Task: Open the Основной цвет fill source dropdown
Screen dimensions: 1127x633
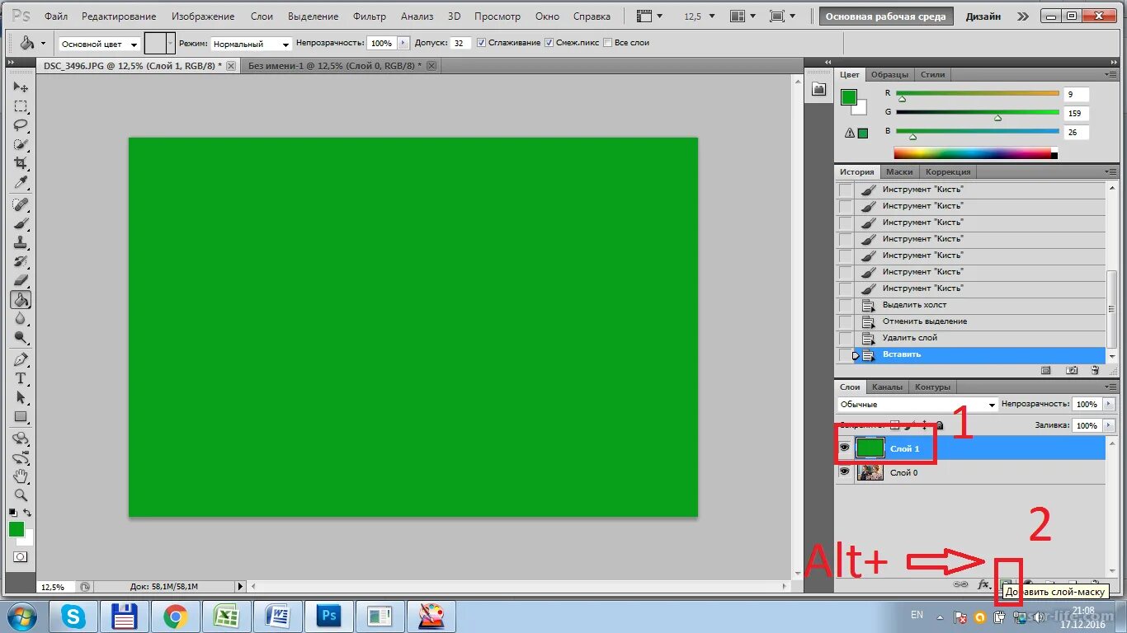Action: (99, 44)
